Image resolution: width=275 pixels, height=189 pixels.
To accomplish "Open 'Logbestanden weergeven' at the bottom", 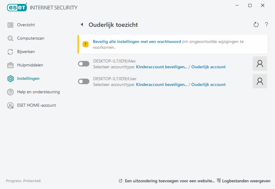I will tap(246, 181).
